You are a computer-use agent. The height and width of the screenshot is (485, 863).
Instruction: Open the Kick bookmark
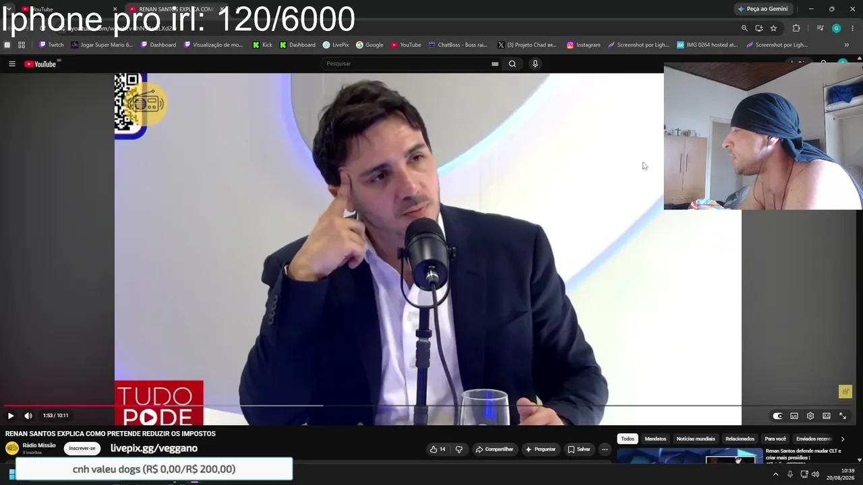point(262,45)
